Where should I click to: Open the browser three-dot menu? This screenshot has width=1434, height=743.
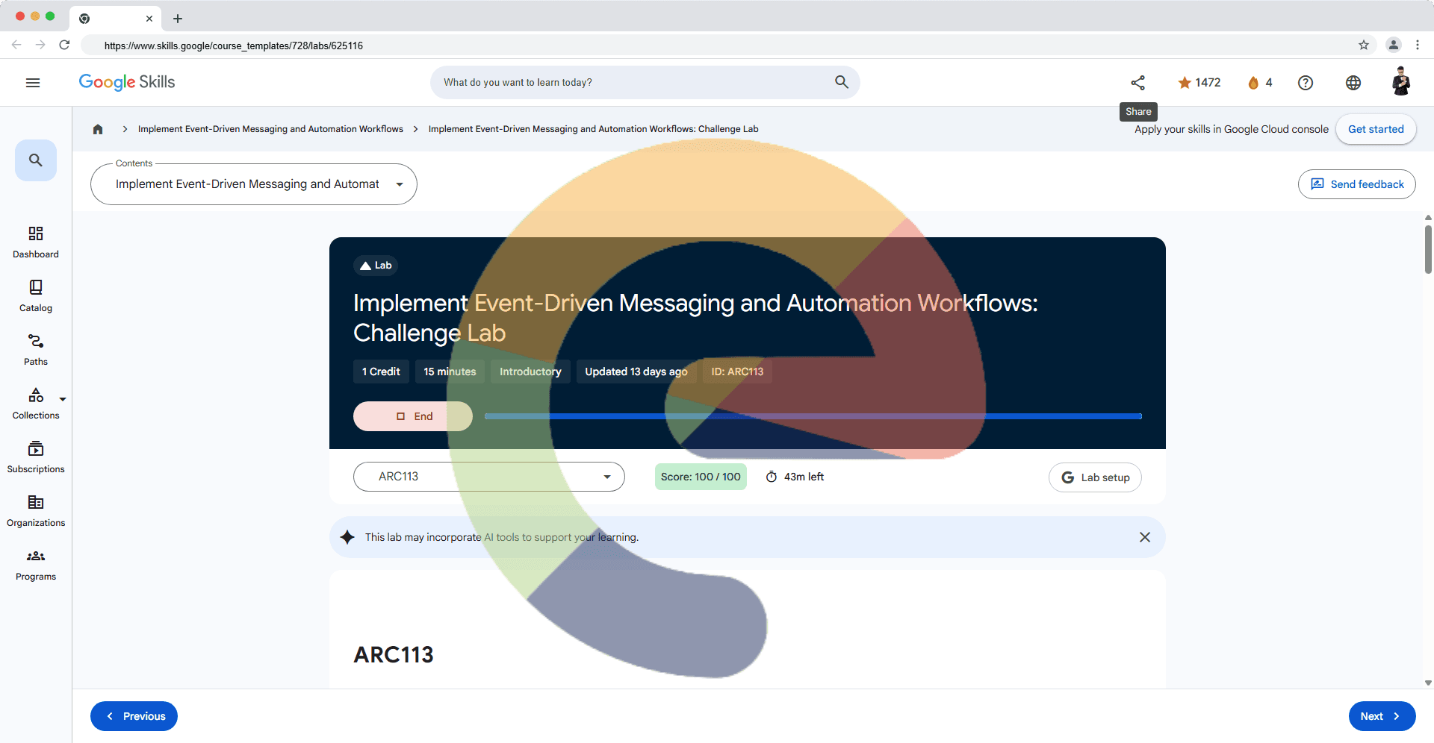[x=1418, y=45]
